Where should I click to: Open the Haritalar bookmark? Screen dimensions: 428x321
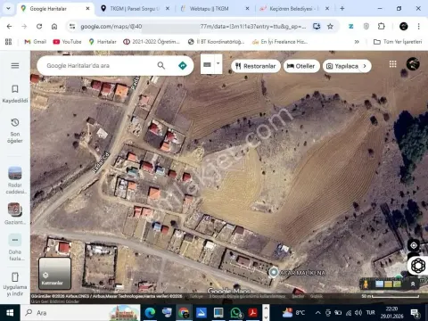tap(103, 42)
